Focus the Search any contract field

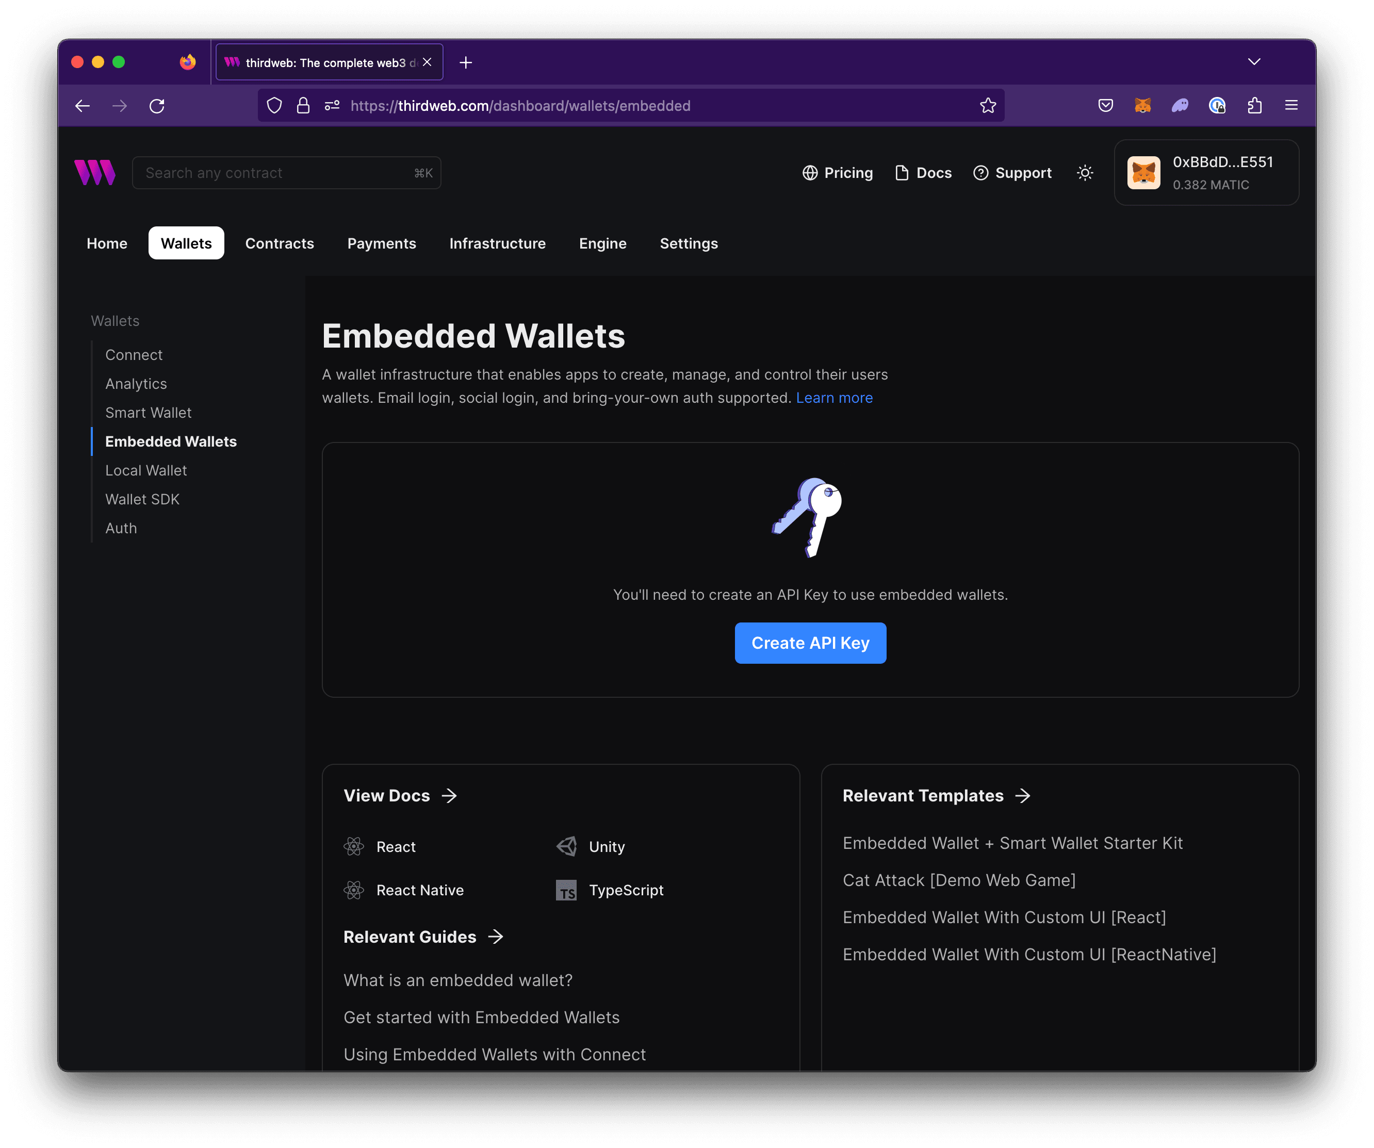coord(278,173)
